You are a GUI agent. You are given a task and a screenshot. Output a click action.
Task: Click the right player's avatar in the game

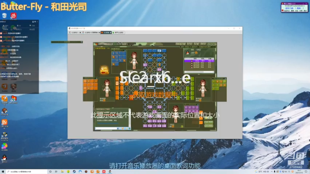[203, 88]
